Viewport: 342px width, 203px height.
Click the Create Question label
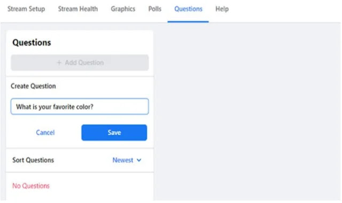coord(33,86)
